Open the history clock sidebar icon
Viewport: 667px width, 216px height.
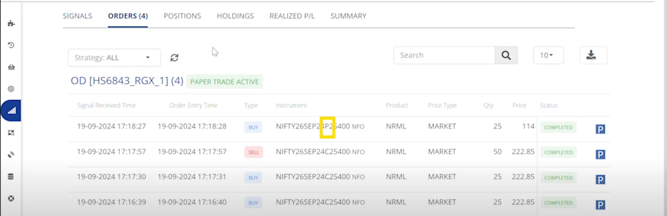coord(11,45)
